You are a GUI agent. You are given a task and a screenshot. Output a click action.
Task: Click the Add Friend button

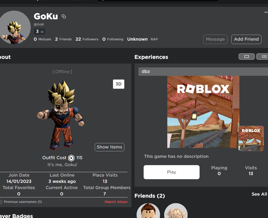coord(246,39)
